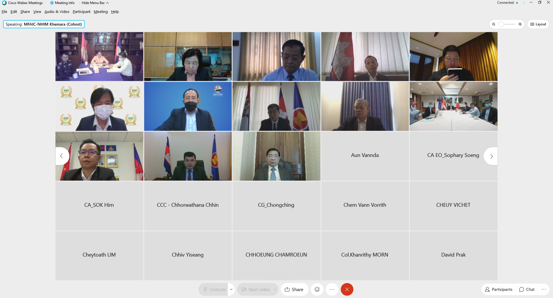Open the Audio & Video menu
This screenshot has height=298, width=553.
click(57, 12)
